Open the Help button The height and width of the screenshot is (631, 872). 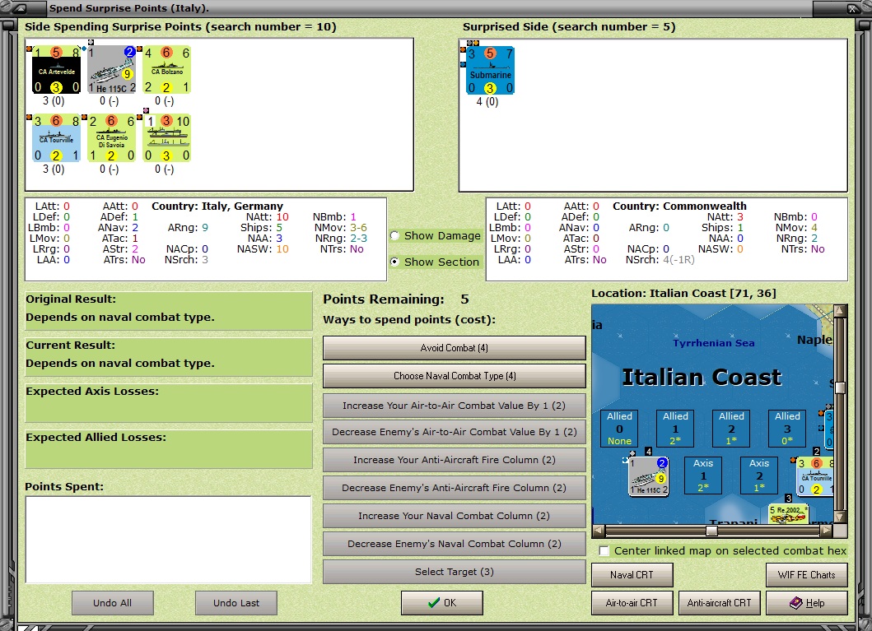[x=807, y=603]
